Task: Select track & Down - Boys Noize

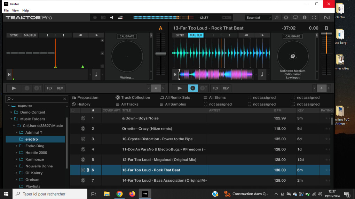Action: tap(200, 118)
